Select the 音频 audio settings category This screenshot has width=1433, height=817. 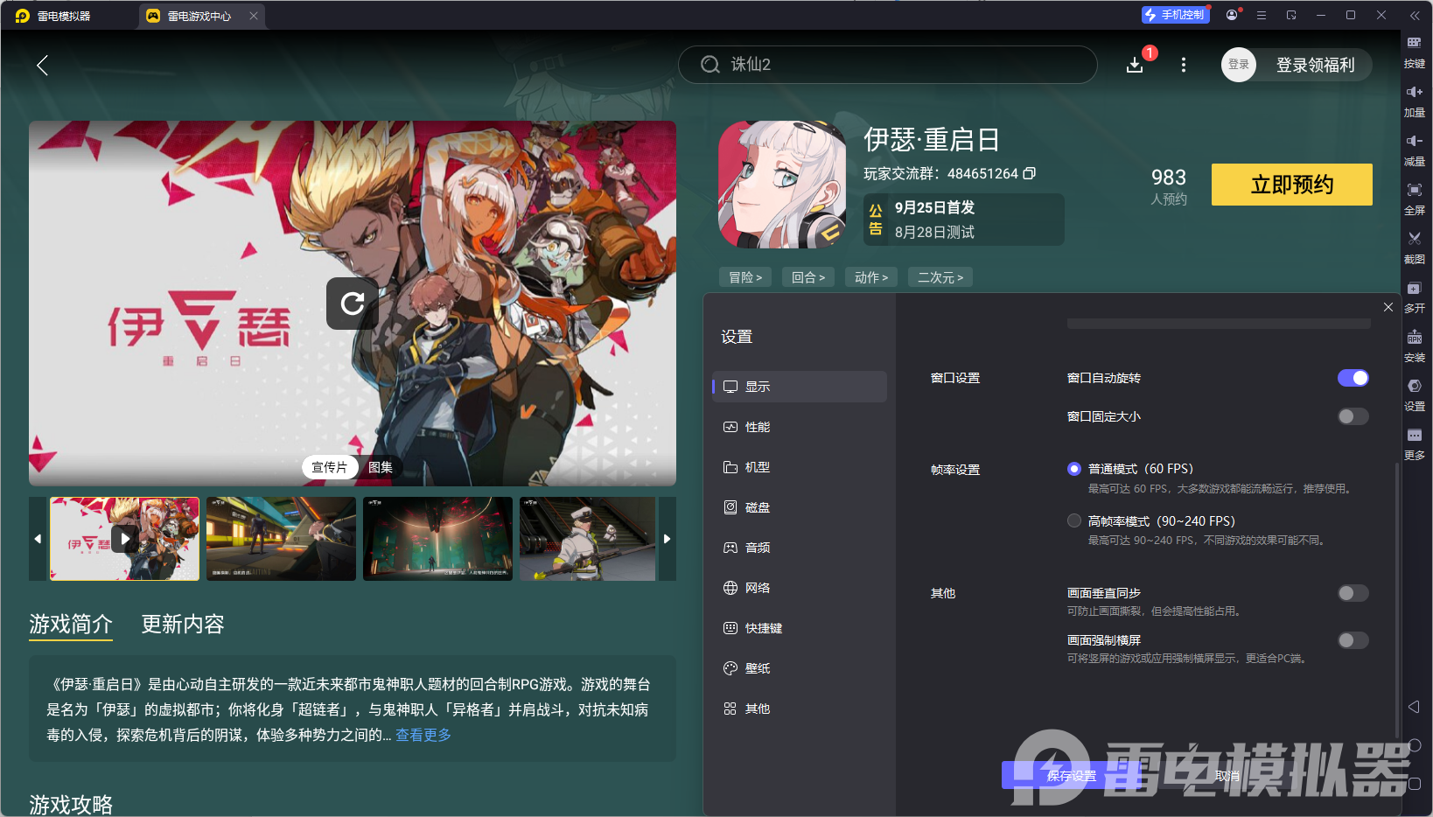[757, 547]
